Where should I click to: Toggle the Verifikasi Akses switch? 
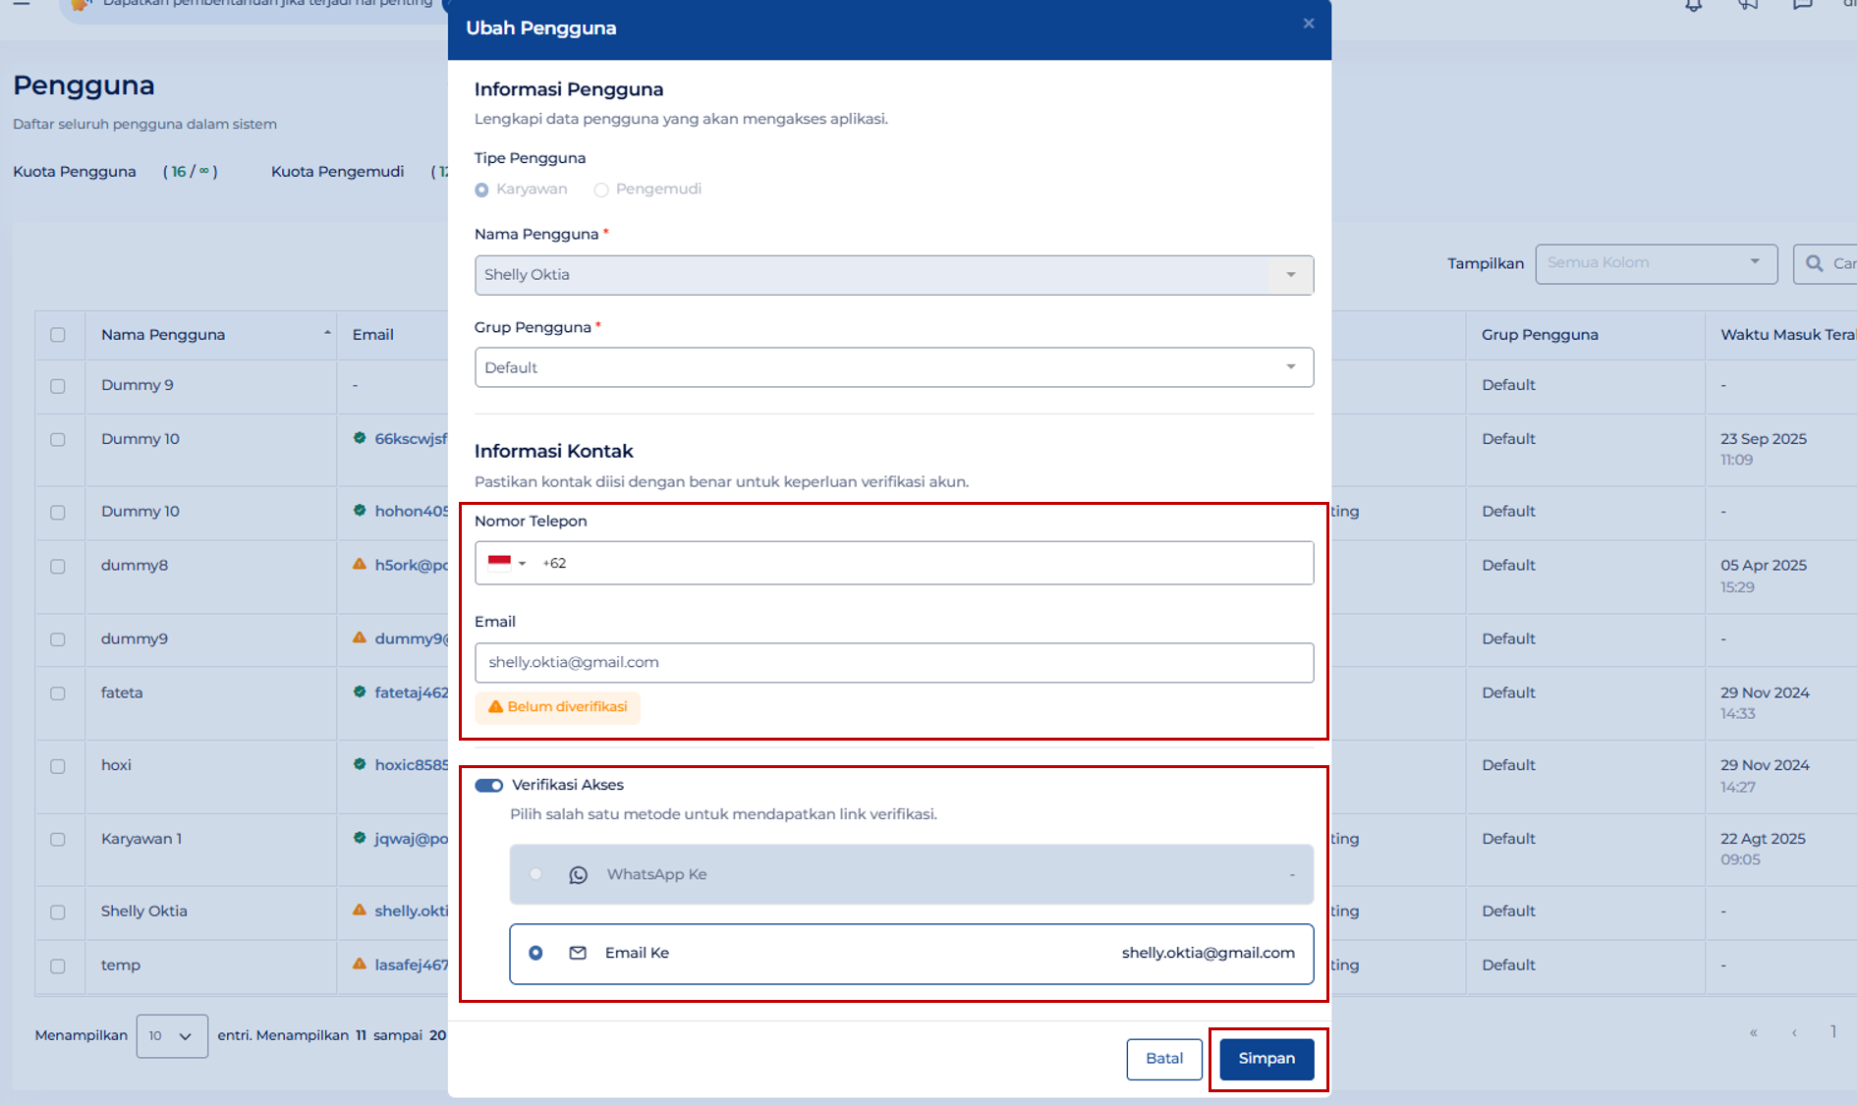[x=488, y=785]
